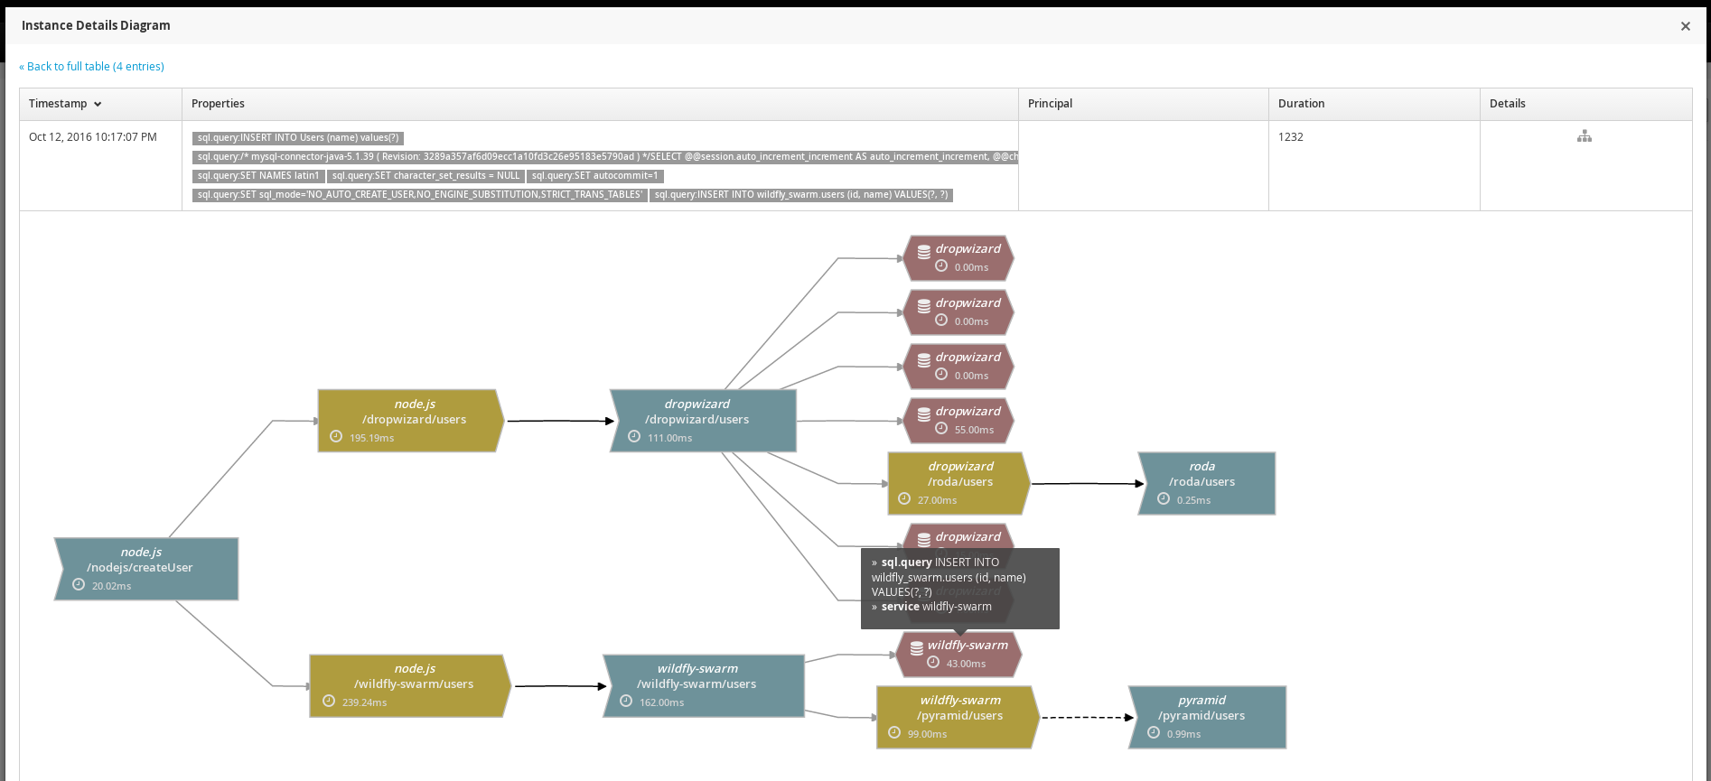1711x781 pixels.
Task: Click clock icon beside 162.00ms
Action: (626, 702)
